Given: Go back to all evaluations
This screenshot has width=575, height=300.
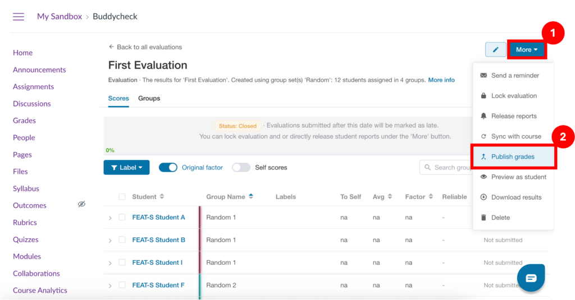Looking at the screenshot, I should tap(145, 47).
